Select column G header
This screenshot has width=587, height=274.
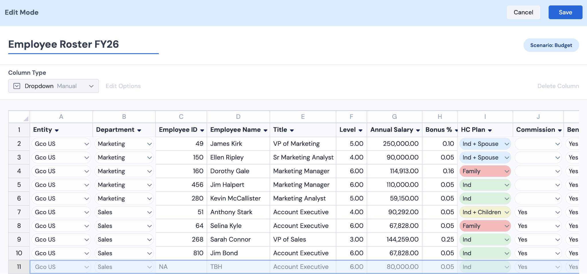(x=394, y=117)
